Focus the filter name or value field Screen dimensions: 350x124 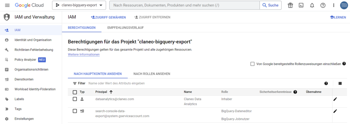[201, 83]
